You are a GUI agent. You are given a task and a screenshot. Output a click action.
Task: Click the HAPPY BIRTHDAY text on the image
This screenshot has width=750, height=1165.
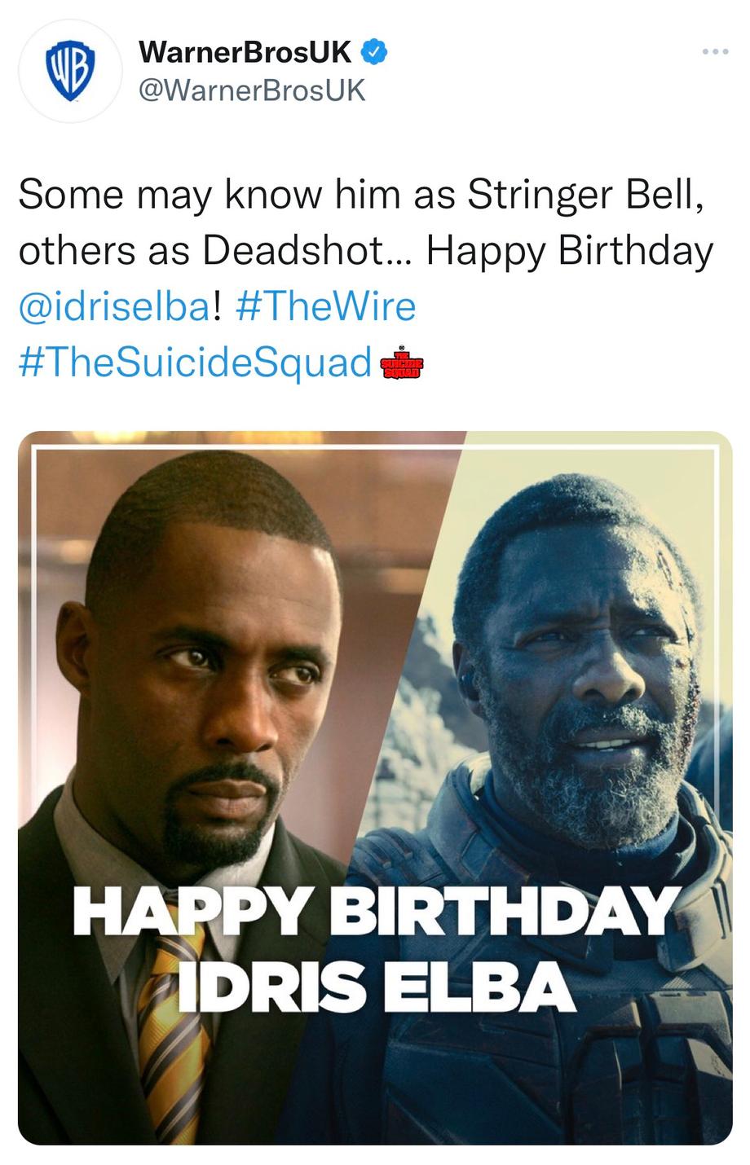tap(376, 911)
